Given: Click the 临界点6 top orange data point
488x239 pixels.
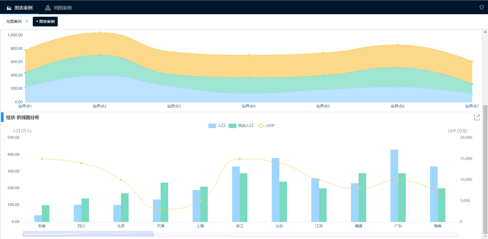Looking at the screenshot, I should coord(398,45).
